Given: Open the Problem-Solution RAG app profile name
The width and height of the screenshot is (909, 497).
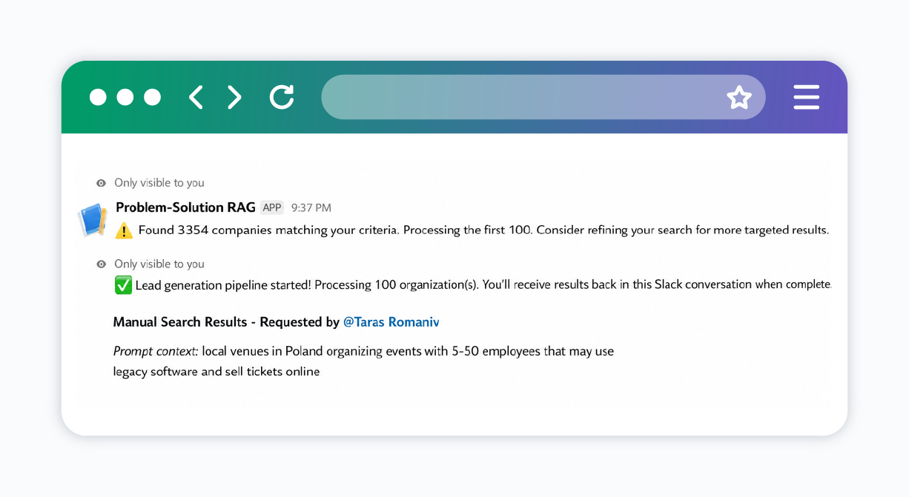Looking at the screenshot, I should [x=185, y=207].
